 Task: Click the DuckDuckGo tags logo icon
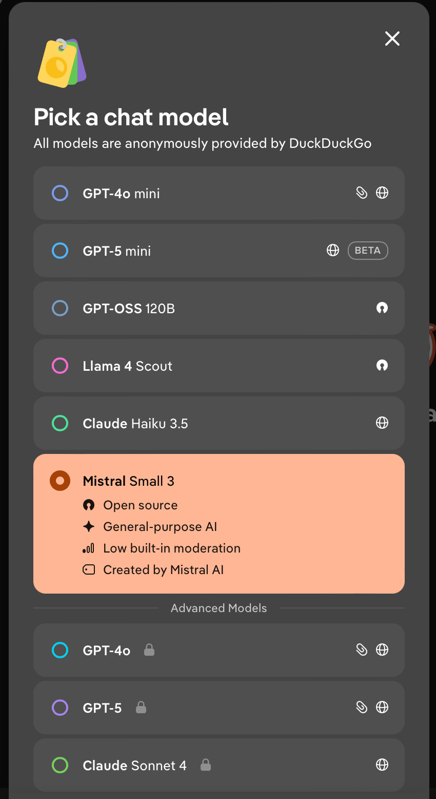62,63
